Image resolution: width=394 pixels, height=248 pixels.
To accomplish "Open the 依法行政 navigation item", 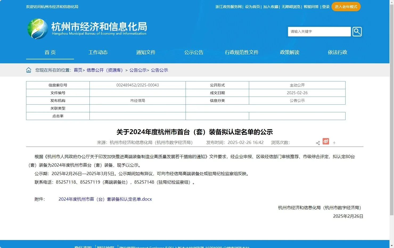I will (x=338, y=52).
